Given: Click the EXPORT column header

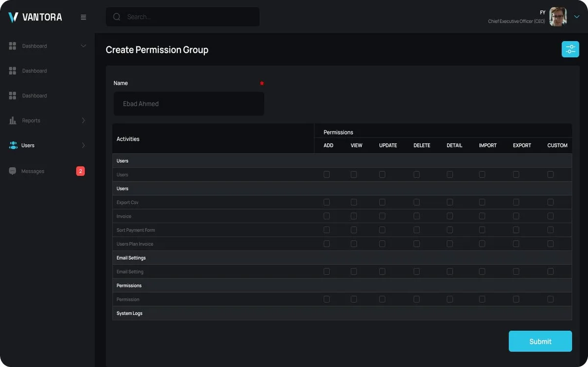Looking at the screenshot, I should 522,145.
